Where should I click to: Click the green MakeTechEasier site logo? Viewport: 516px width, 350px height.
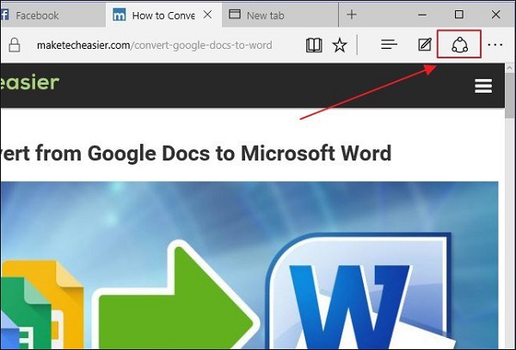(29, 83)
